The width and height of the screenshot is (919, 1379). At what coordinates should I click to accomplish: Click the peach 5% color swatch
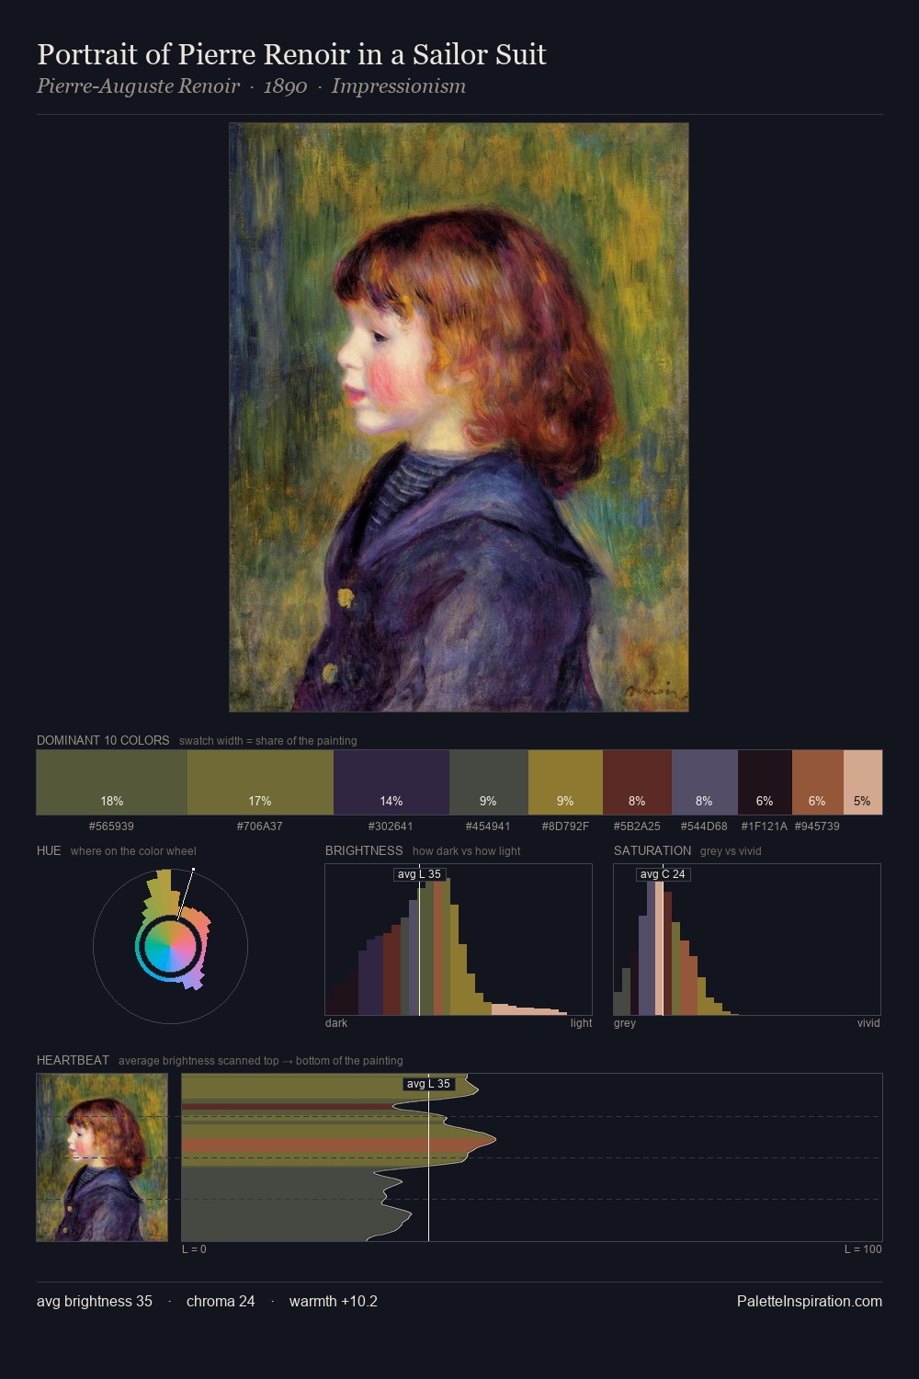863,782
